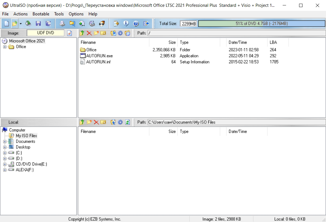Click the blue info bubble icon
The width and height of the screenshot is (326, 222).
tap(126, 24)
